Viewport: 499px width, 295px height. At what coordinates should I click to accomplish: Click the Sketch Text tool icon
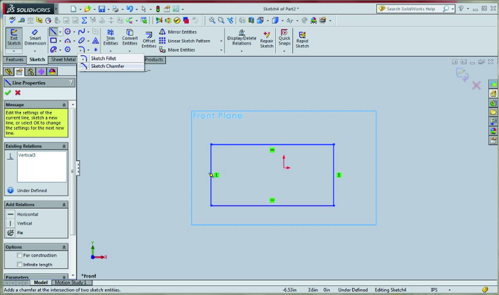pos(95,41)
